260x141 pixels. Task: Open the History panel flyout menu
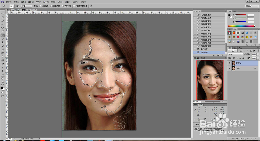tap(225, 11)
